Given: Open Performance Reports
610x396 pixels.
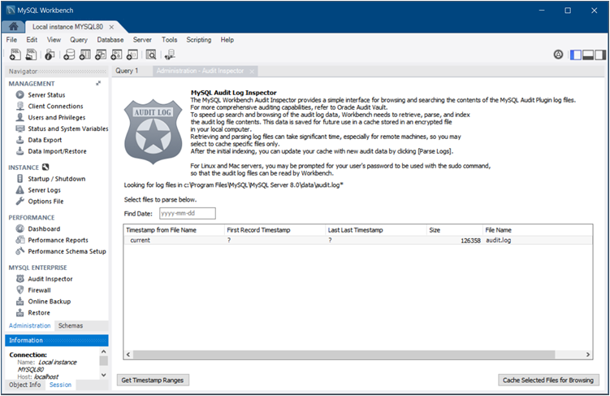Looking at the screenshot, I should click(x=58, y=240).
